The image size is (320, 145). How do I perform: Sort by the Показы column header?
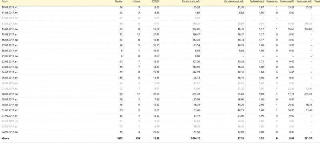pos(119,1)
